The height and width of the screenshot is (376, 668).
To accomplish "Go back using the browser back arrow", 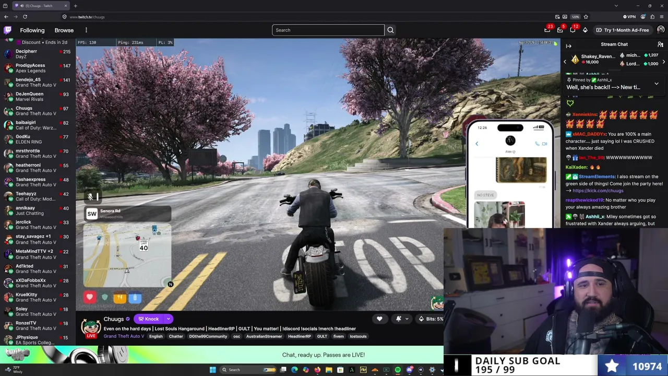I will tap(6, 17).
